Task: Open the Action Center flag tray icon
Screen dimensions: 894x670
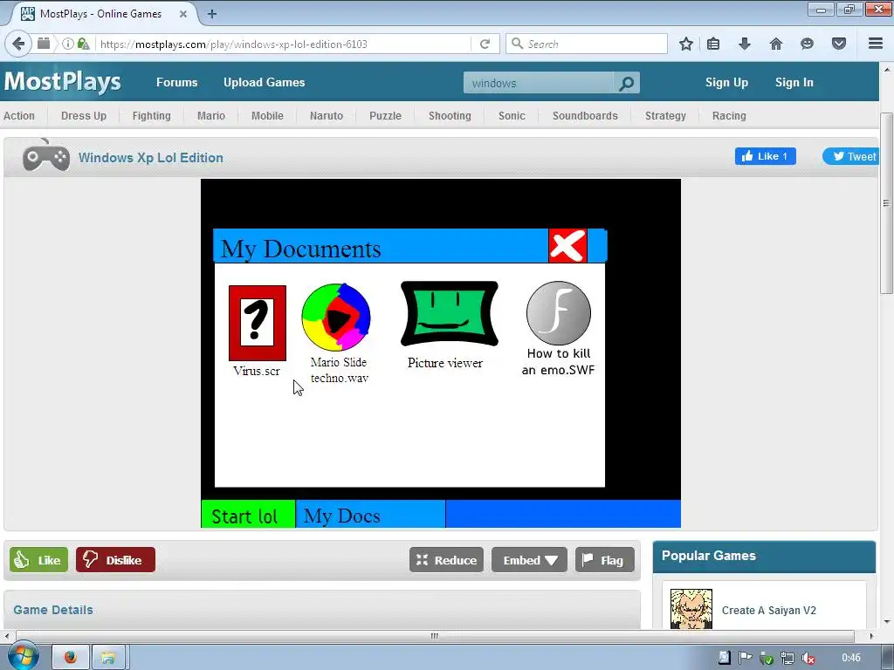Action: click(745, 658)
